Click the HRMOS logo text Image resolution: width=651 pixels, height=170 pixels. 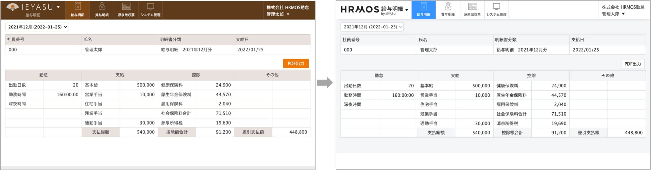[x=360, y=10]
